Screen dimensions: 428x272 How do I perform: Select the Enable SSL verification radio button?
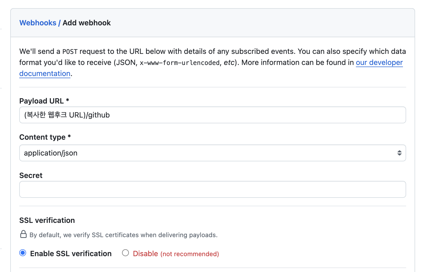23,253
